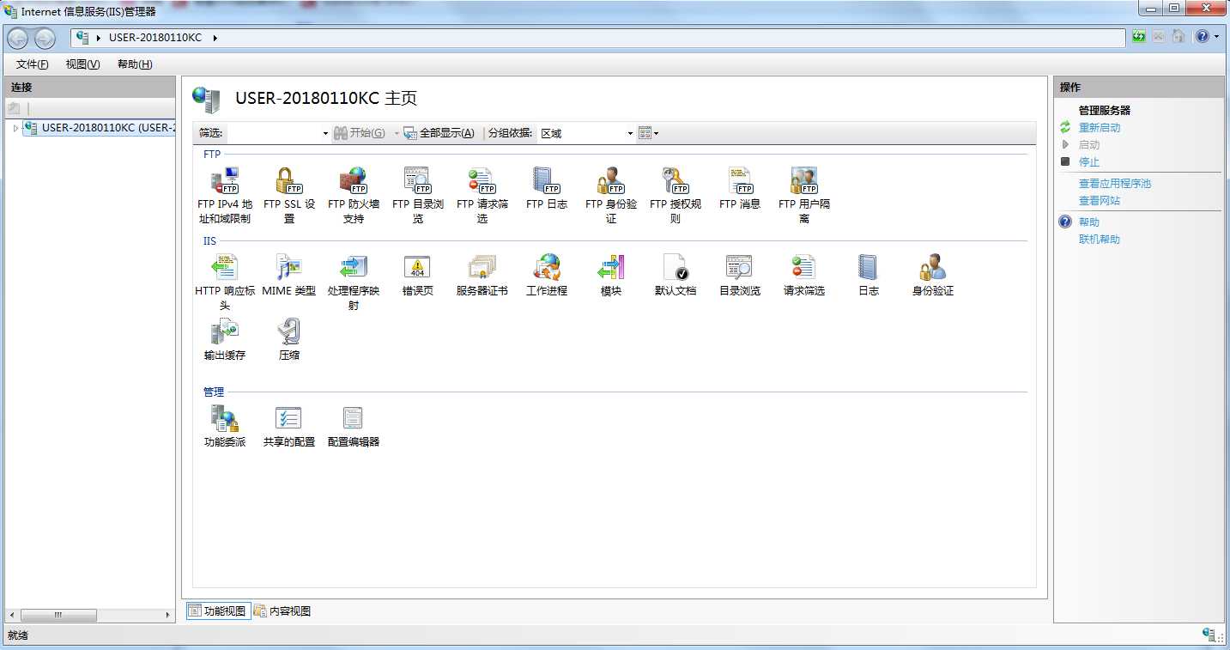Open 输出缓存 feature
The image size is (1230, 650).
pos(225,340)
